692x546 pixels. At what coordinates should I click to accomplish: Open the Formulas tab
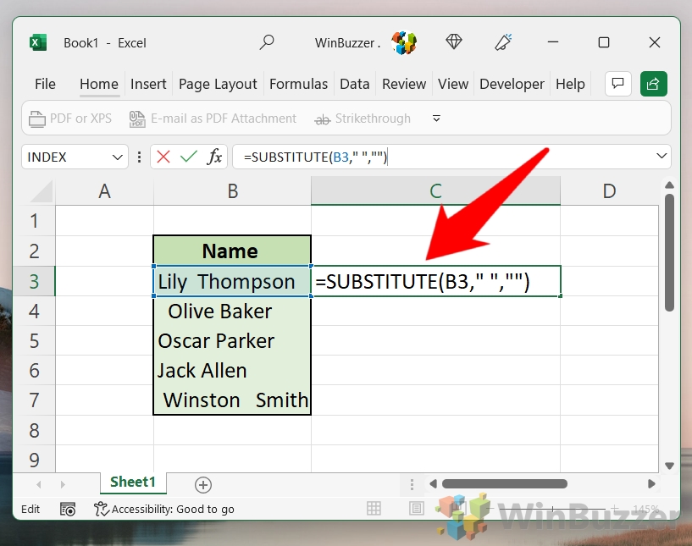tap(298, 84)
